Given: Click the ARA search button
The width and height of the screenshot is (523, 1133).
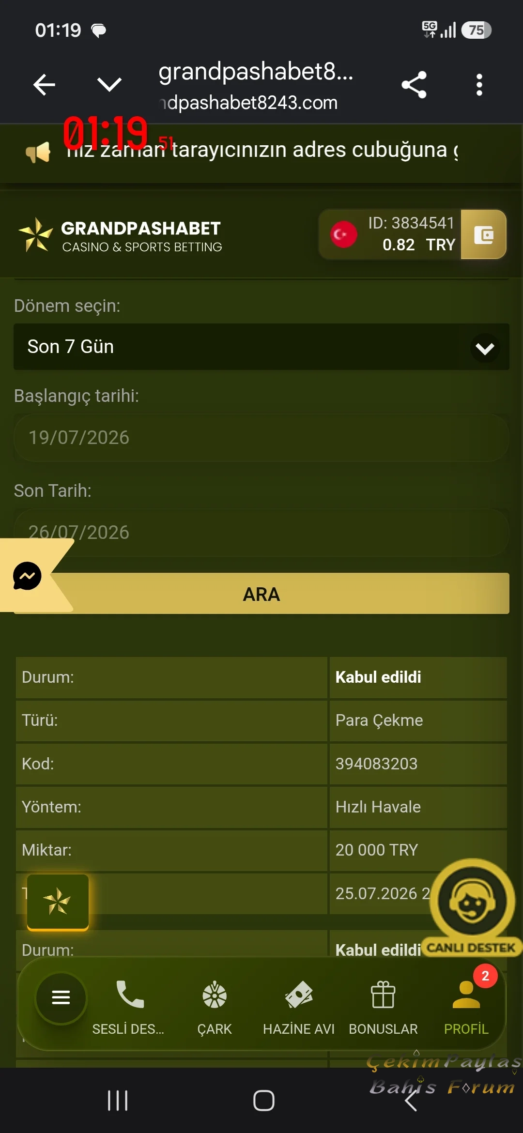Looking at the screenshot, I should pyautogui.click(x=261, y=594).
